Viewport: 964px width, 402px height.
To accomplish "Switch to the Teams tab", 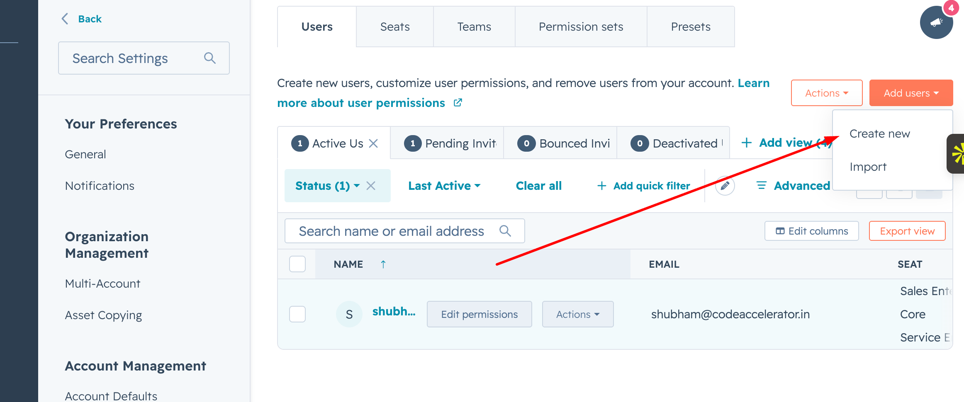I will pos(474,27).
